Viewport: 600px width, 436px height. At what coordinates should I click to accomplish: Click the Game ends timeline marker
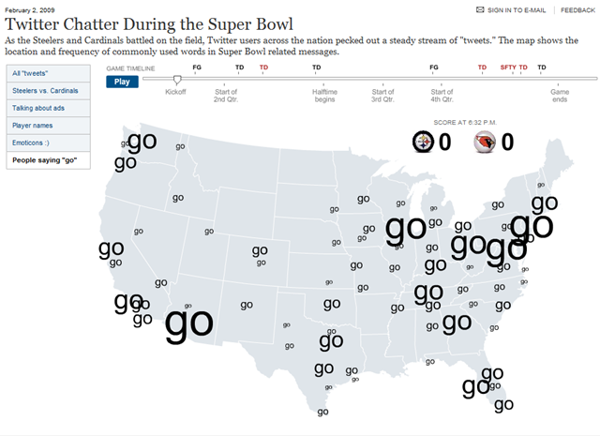point(560,96)
